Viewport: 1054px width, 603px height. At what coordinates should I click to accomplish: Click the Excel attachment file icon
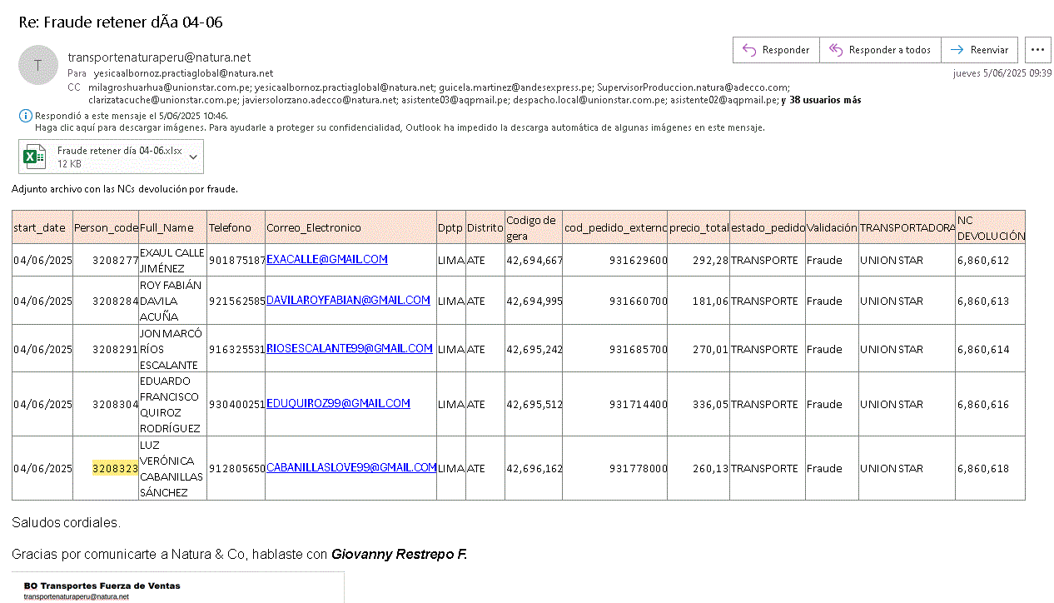(x=35, y=157)
